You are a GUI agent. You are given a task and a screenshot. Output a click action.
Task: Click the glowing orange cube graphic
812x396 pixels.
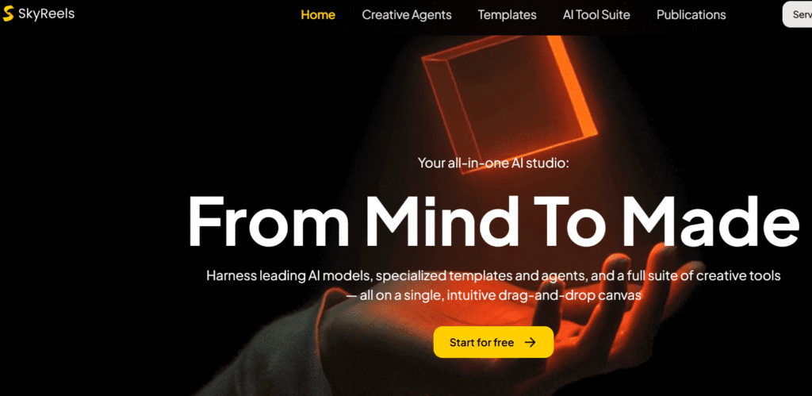(510, 103)
